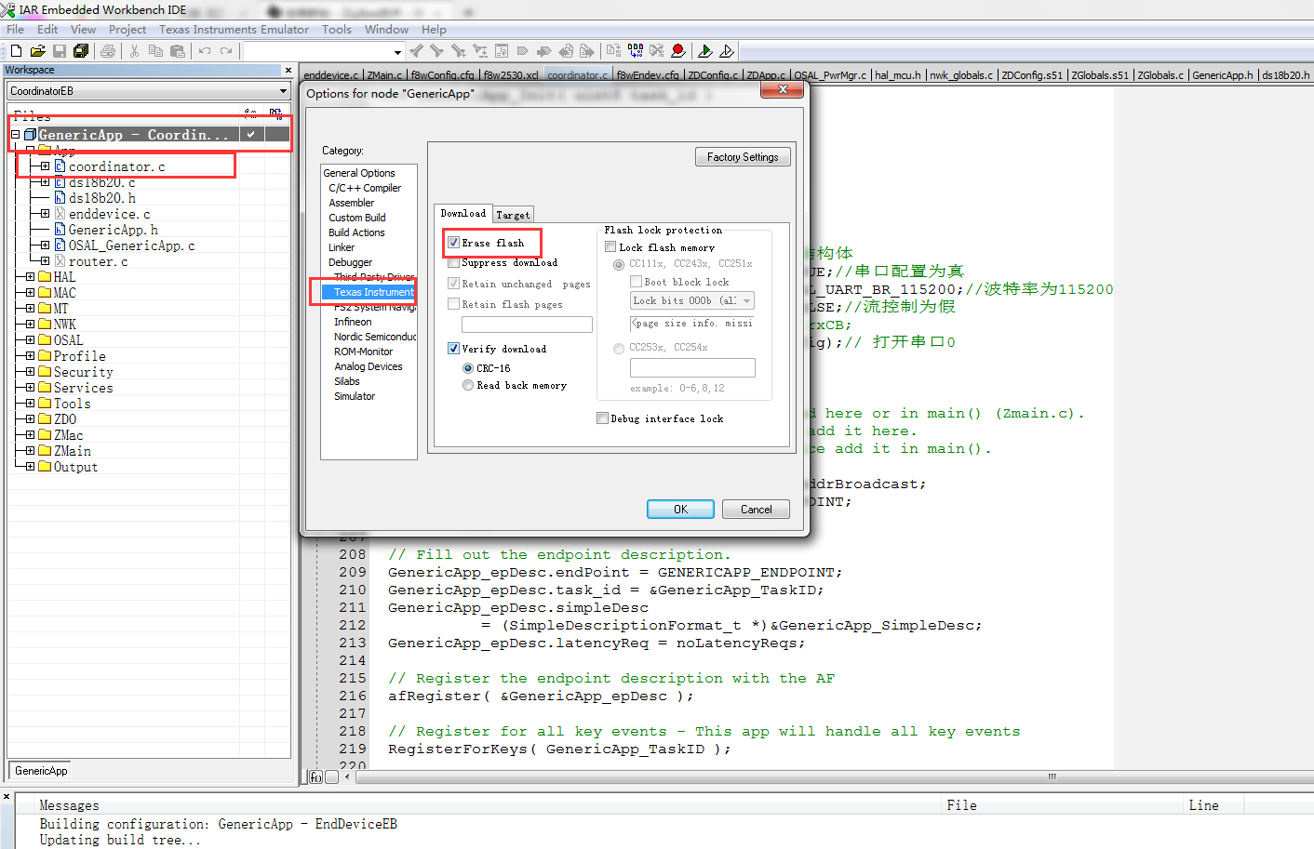This screenshot has width=1314, height=849.
Task: Navigate forward using the toolbar icon
Action: point(586,51)
